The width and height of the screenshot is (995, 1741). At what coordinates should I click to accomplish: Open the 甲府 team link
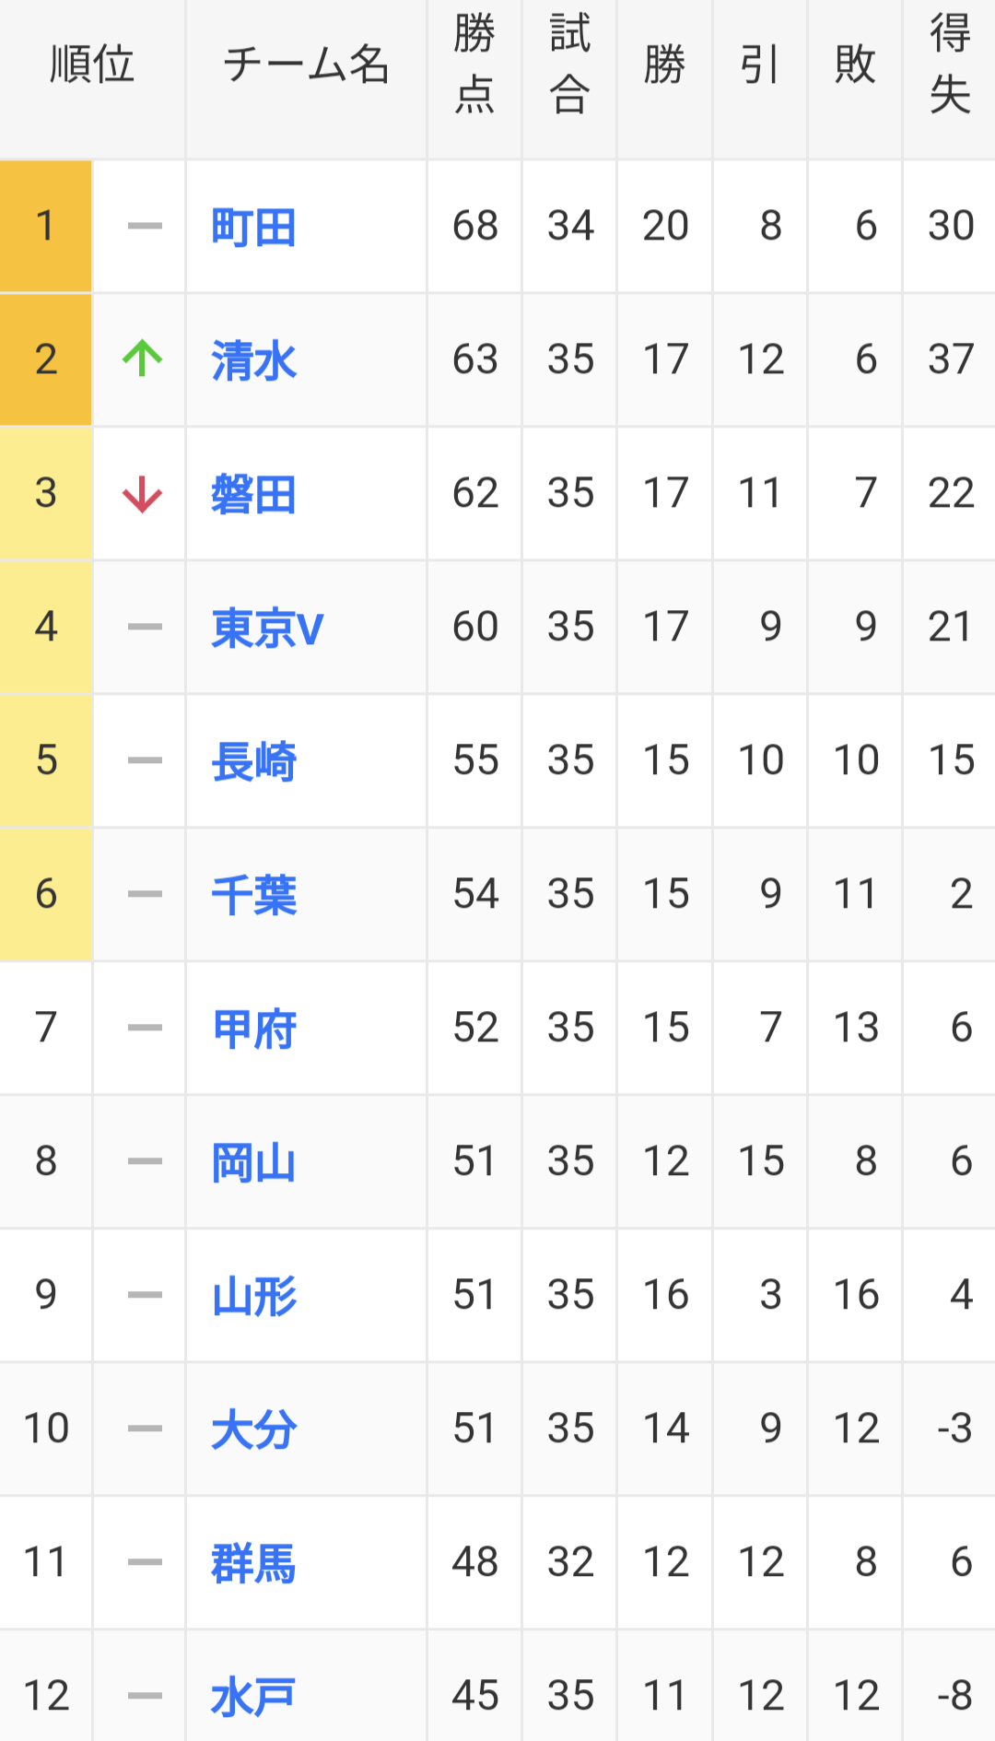253,1029
